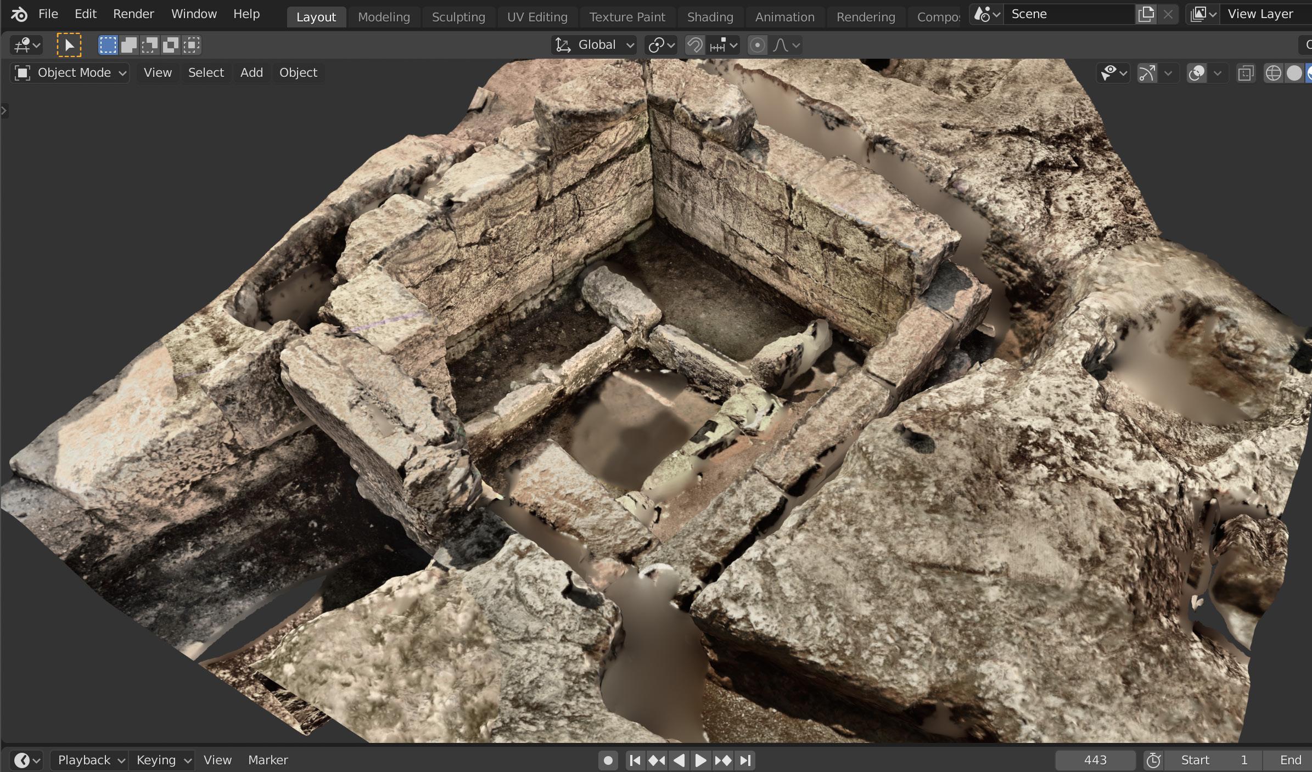Switch to the Sculpting workspace tab
The image size is (1312, 772).
[458, 17]
